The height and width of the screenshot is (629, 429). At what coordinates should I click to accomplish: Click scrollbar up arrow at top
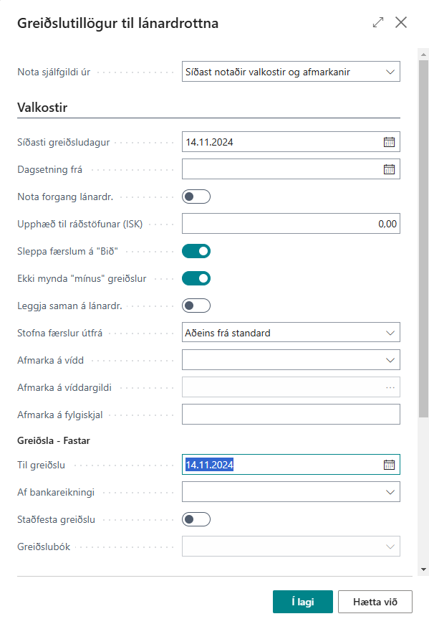[x=423, y=53]
